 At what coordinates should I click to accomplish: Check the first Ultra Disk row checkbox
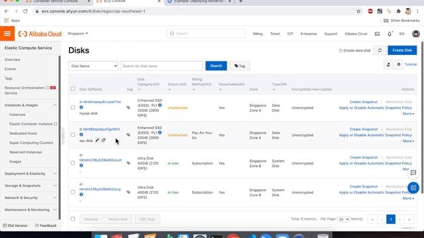click(x=73, y=163)
